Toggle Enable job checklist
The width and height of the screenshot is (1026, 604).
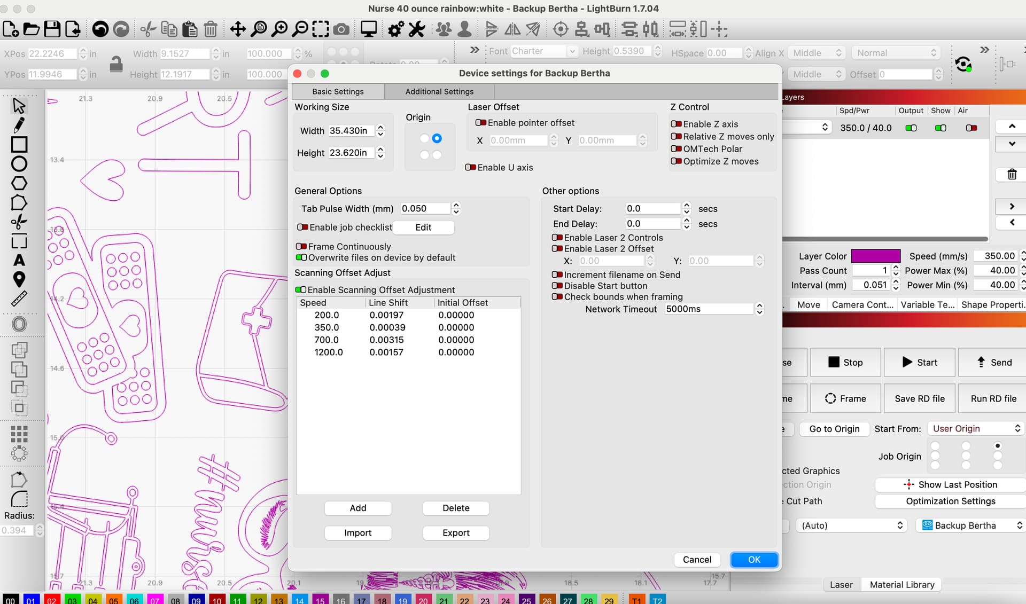[x=302, y=227]
